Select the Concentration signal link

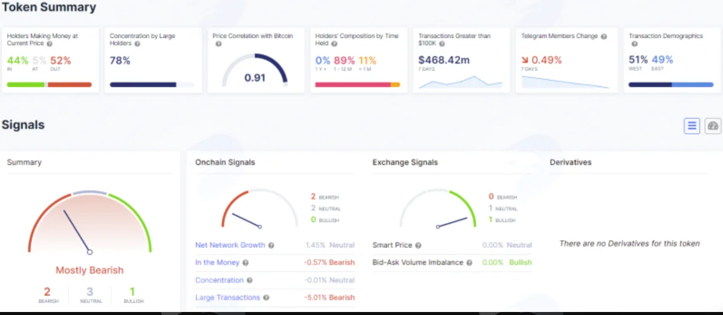click(219, 280)
